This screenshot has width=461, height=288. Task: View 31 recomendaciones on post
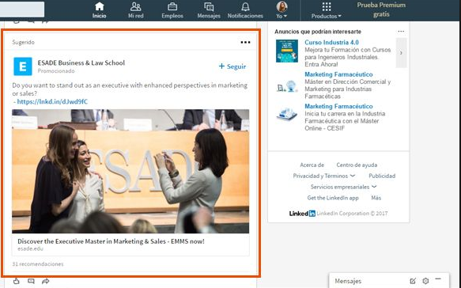point(38,264)
